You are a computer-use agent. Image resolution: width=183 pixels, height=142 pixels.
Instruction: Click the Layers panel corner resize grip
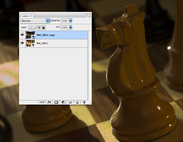tap(90, 102)
